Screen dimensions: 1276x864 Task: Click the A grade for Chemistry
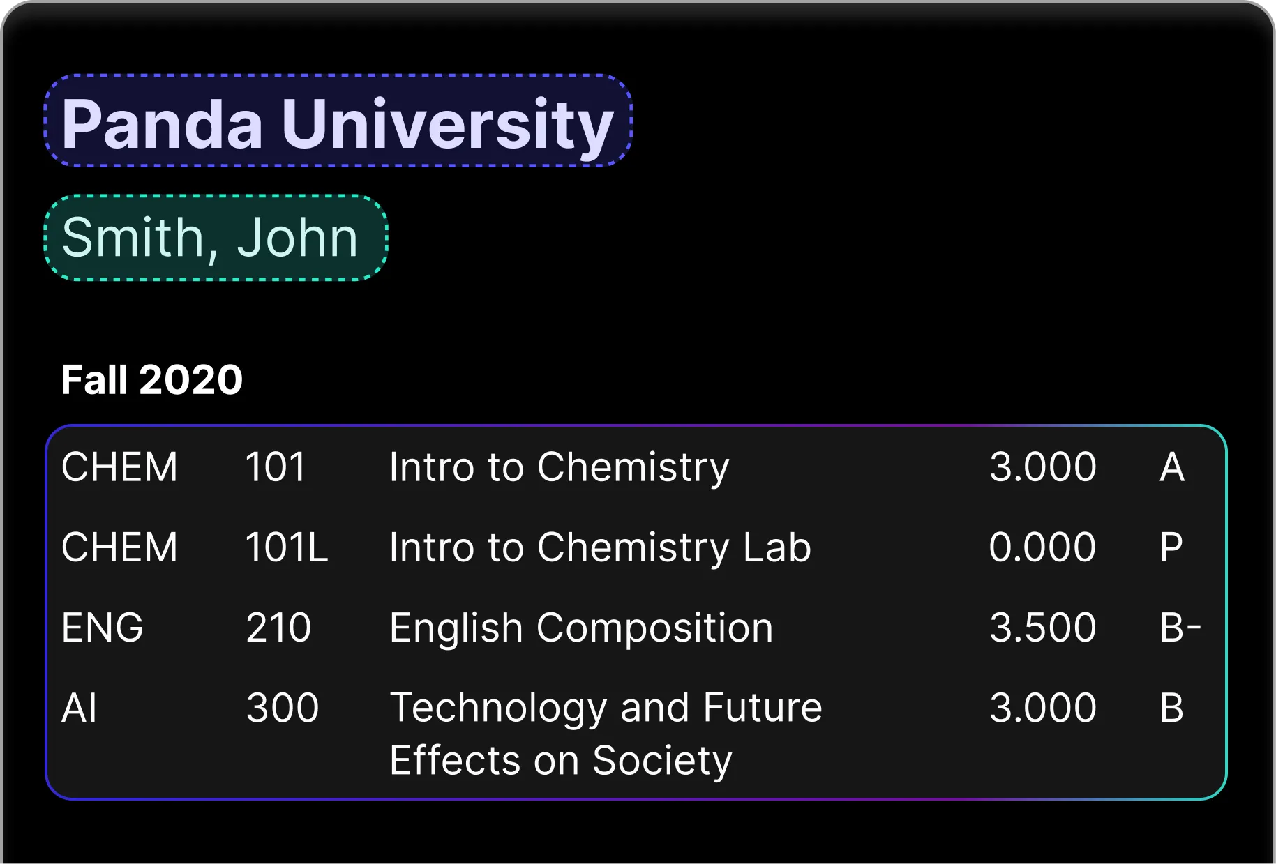coord(1171,467)
